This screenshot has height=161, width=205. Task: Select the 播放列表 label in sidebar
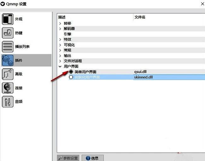22,47
